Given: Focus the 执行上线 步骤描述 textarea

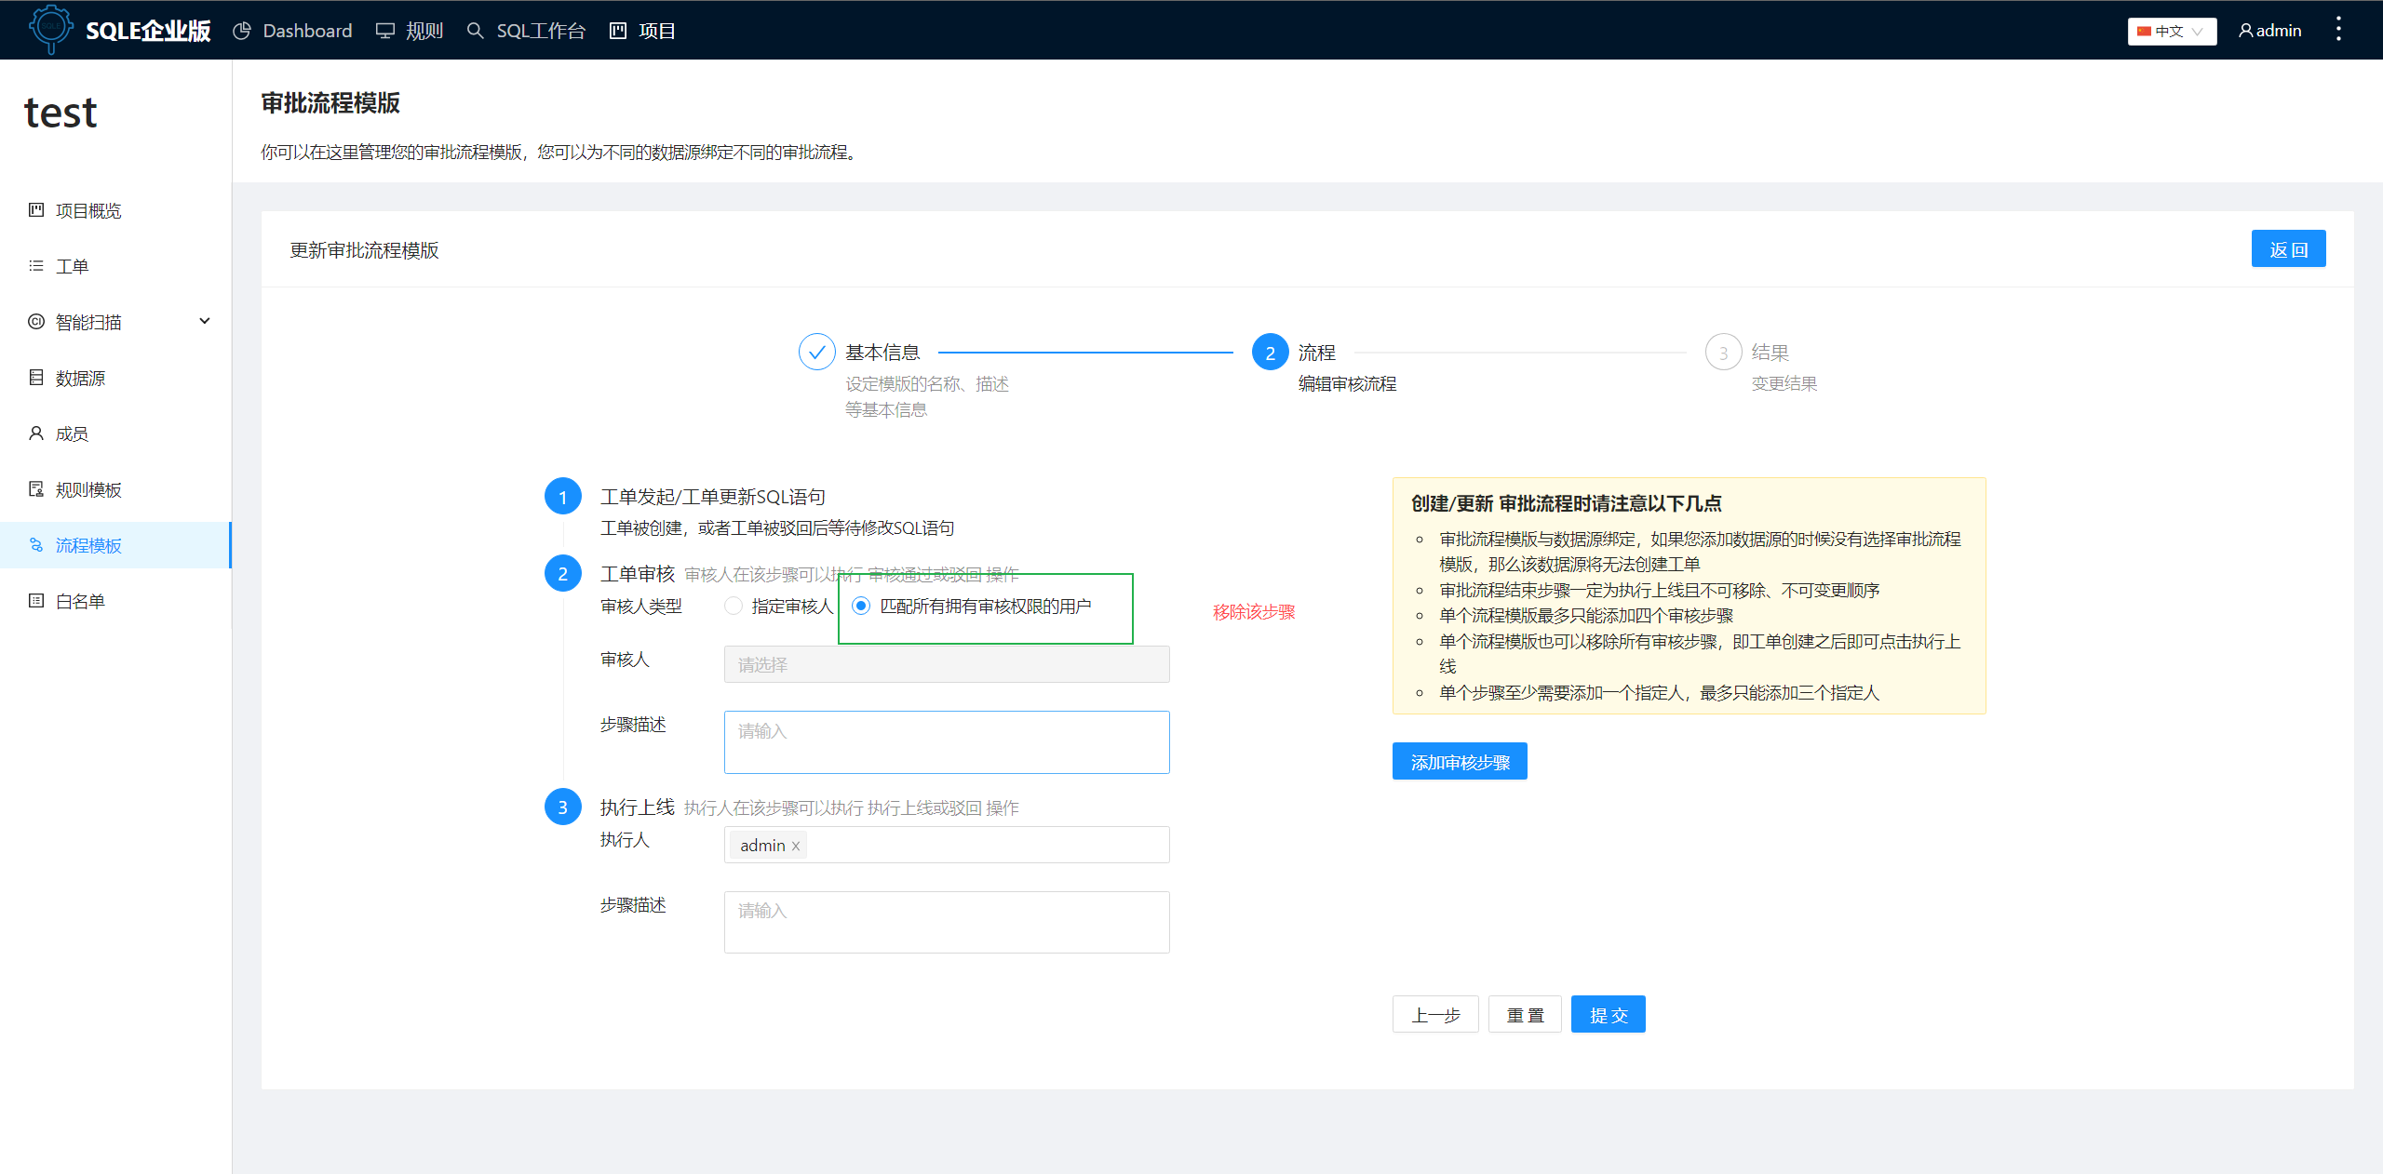Looking at the screenshot, I should point(947,922).
